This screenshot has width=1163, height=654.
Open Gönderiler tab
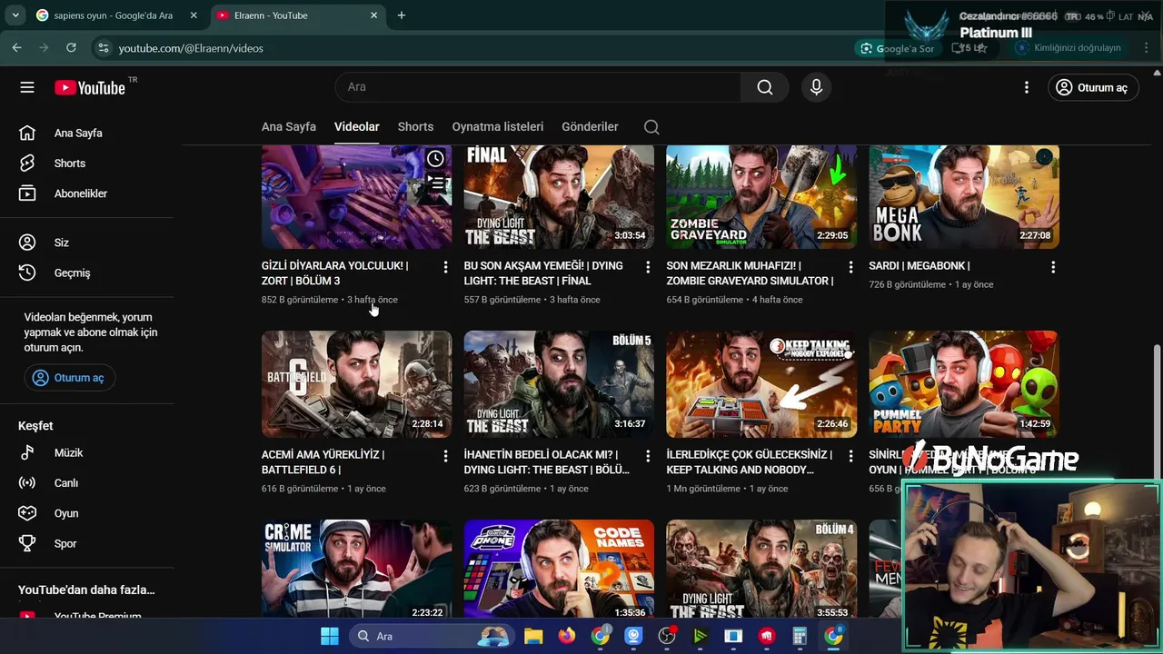coord(590,126)
